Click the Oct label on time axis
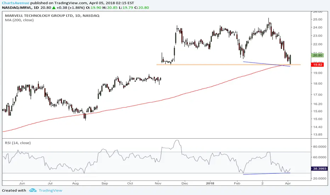Screen dimensions: 330x195 click(130, 183)
